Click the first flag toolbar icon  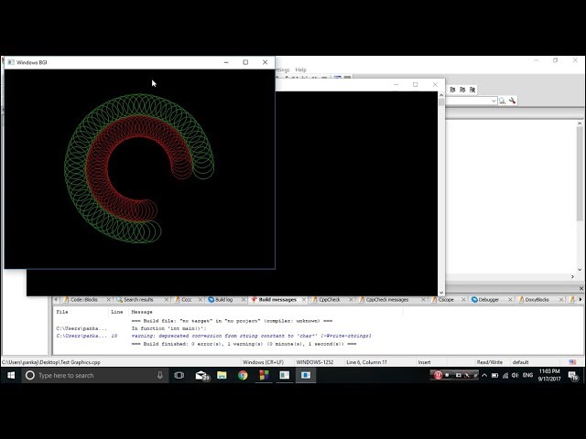(x=452, y=90)
